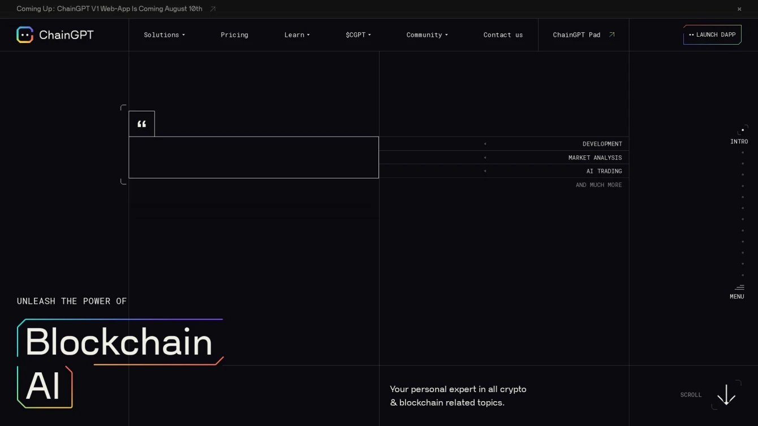The image size is (758, 426).
Task: Open the side Menu hamburger icon
Action: [x=739, y=288]
